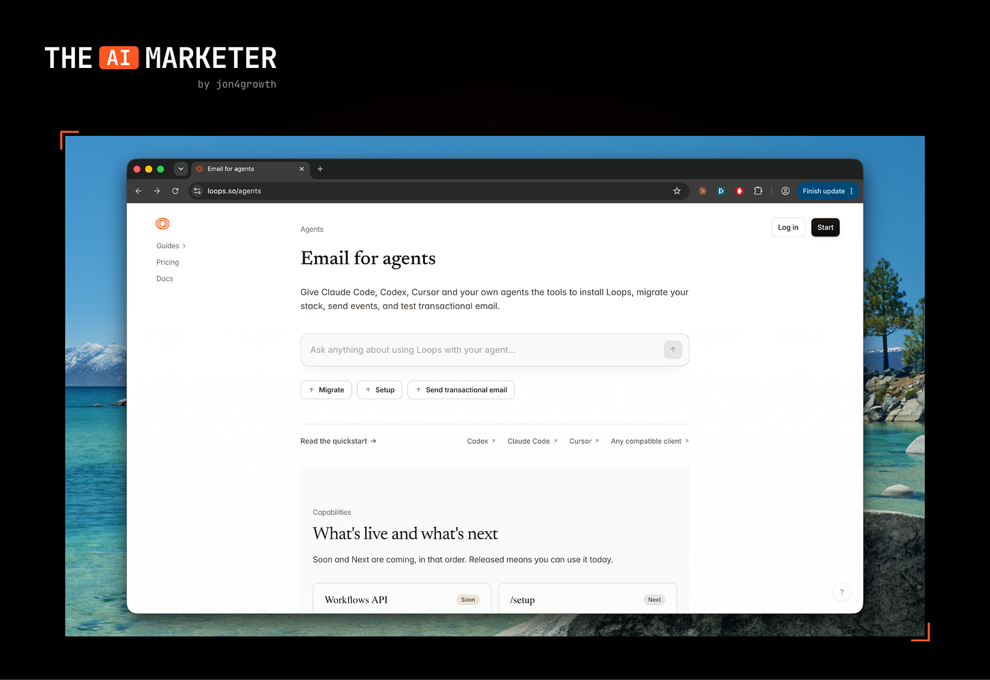This screenshot has width=990, height=680.
Task: Open the Claude Code external link
Action: (532, 441)
